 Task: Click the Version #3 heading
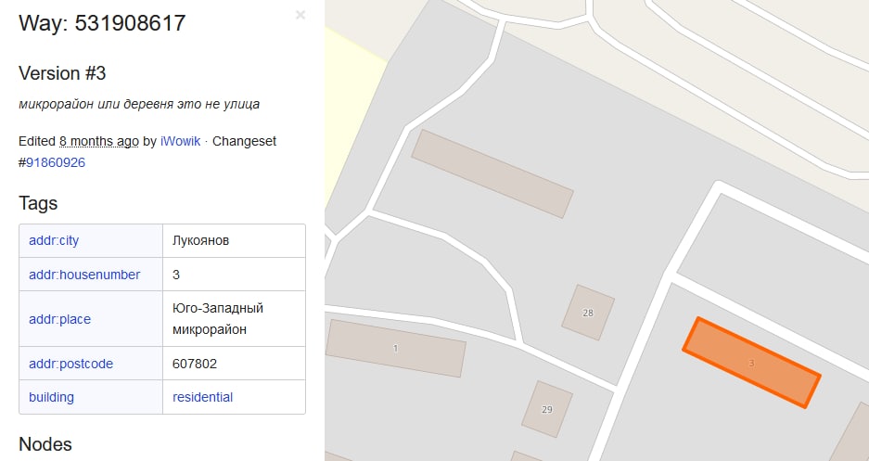coord(62,73)
